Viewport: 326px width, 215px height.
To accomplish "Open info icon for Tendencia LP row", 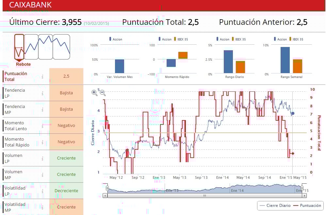I will (42, 93).
